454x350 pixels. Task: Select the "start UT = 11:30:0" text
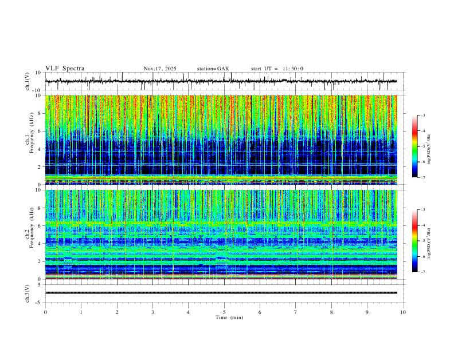[277, 69]
